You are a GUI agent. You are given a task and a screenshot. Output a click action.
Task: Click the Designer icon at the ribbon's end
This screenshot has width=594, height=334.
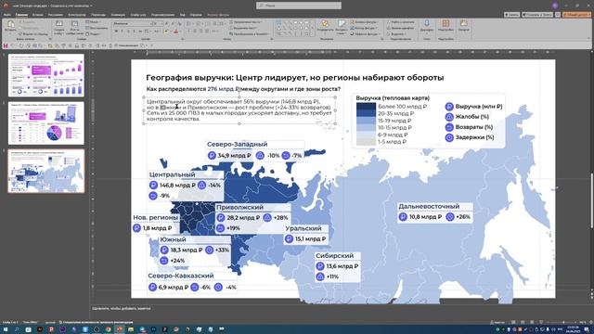pyautogui.click(x=464, y=23)
